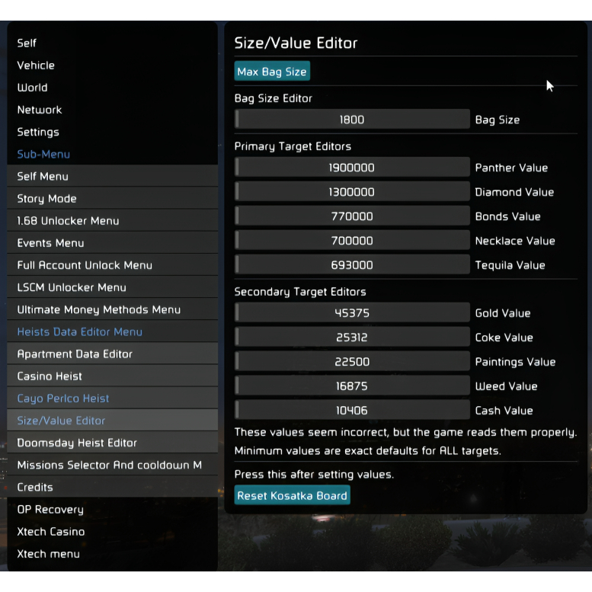The image size is (592, 592).
Task: Edit the Gold Value field
Action: tap(352, 313)
